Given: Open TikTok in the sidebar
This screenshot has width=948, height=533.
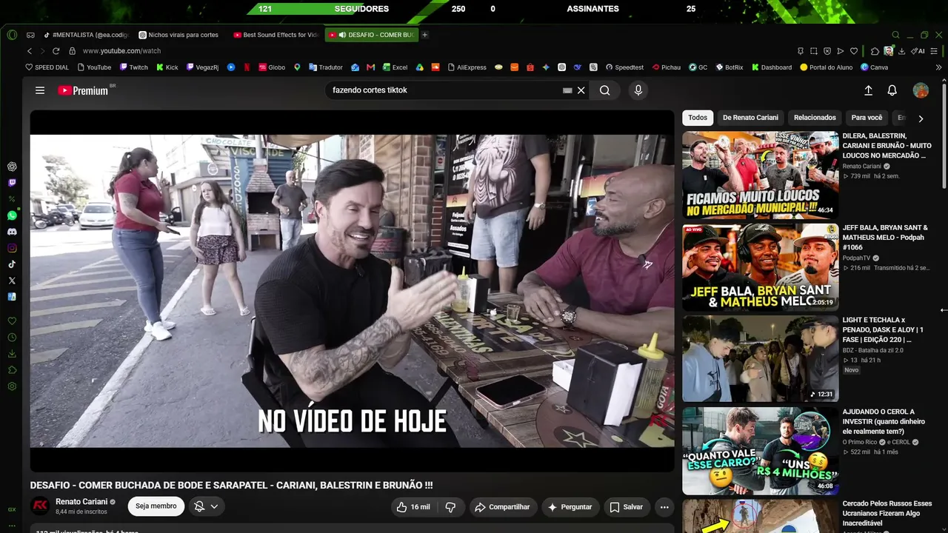Looking at the screenshot, I should pyautogui.click(x=12, y=264).
